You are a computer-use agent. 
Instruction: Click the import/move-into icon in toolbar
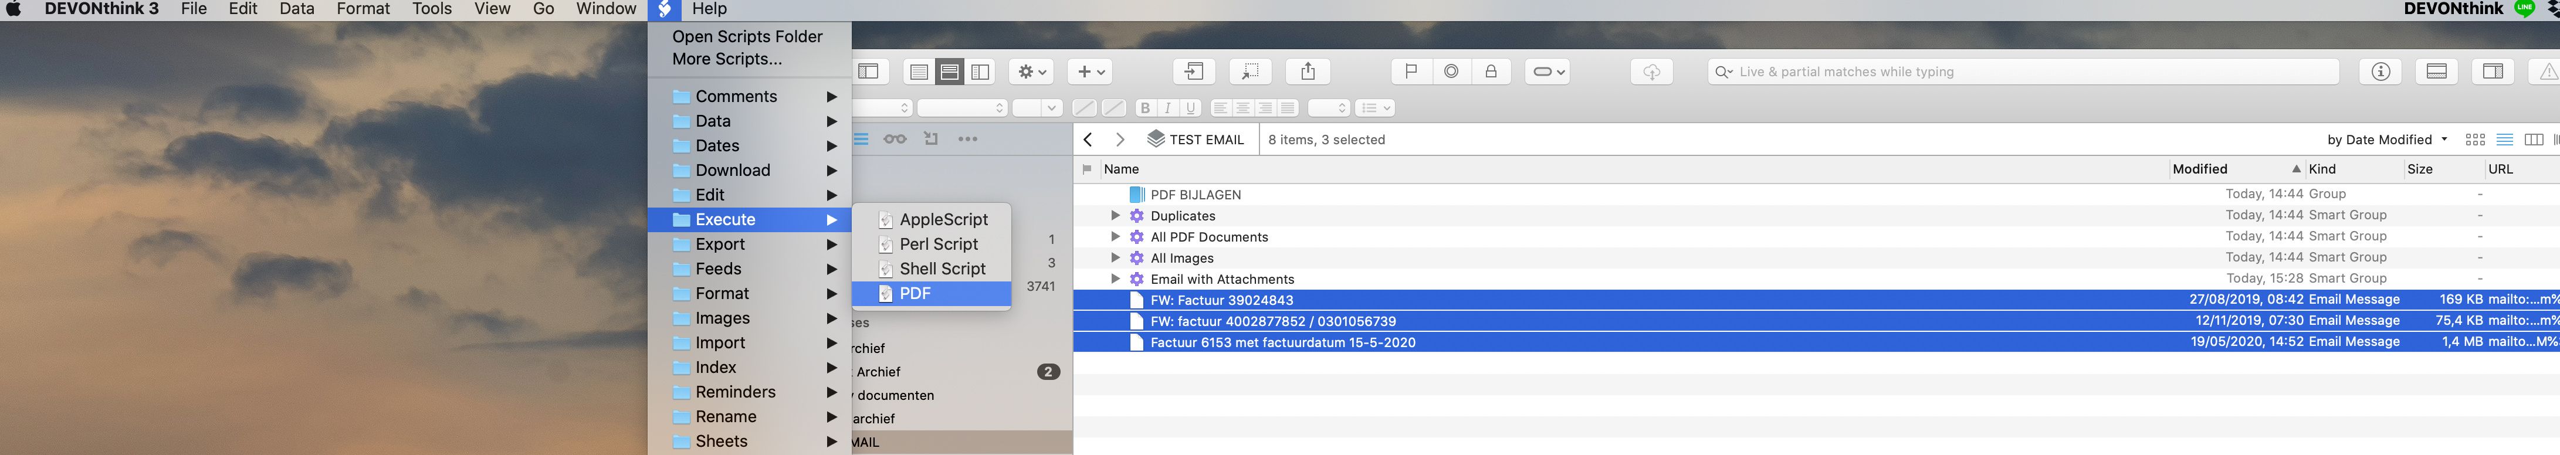coord(1194,72)
